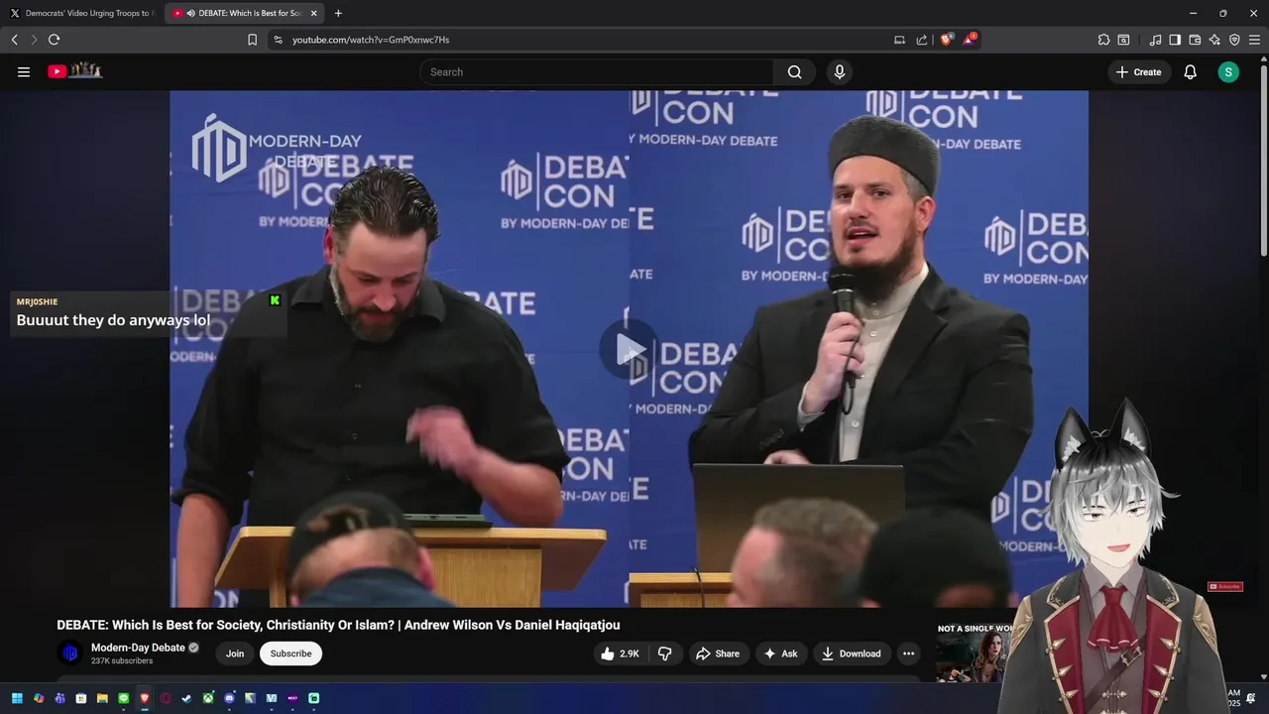Open the YouTube hamburger guide menu
Viewport: 1269px width, 714px height.
click(x=24, y=71)
